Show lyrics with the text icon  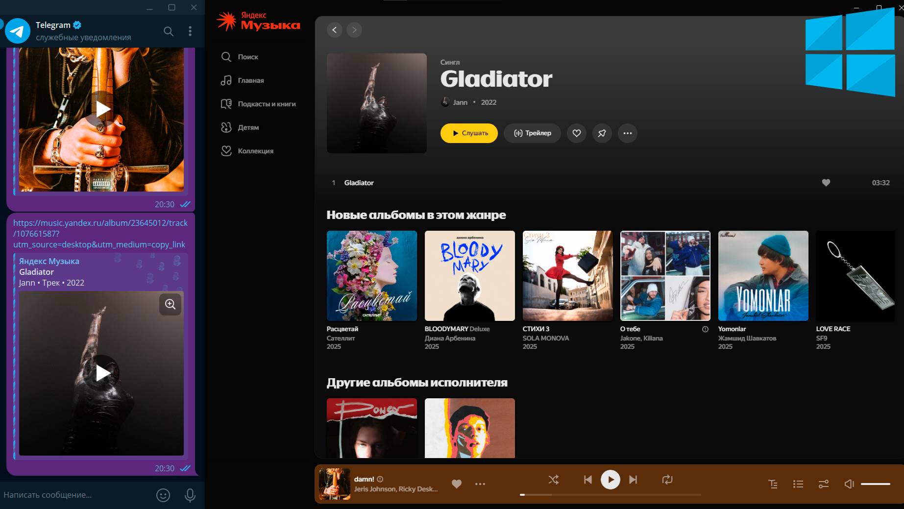pos(773,484)
